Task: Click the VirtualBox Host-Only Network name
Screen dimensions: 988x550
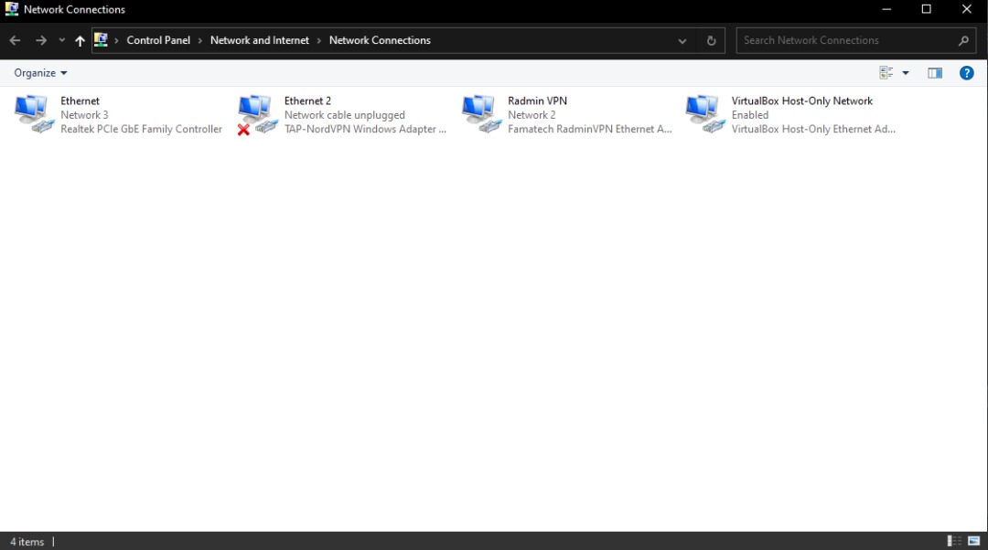Action: (802, 100)
